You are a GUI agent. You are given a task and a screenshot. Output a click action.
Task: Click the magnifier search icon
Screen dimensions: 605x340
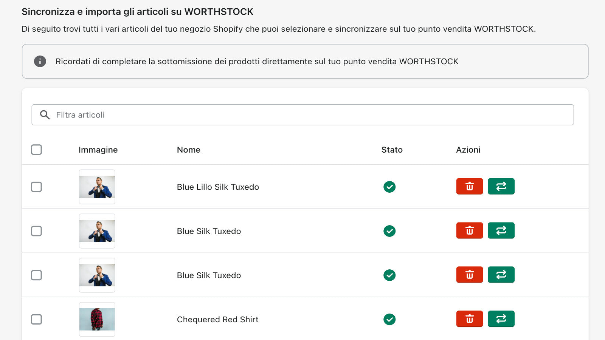pos(45,115)
